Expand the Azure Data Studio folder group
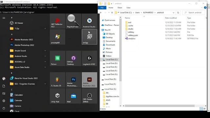The image size is (210, 118). pos(28,67)
